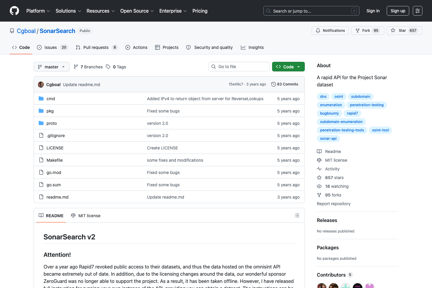Image resolution: width=432 pixels, height=288 pixels.
Task: Open the master branch dropdown
Action: pyautogui.click(x=51, y=67)
